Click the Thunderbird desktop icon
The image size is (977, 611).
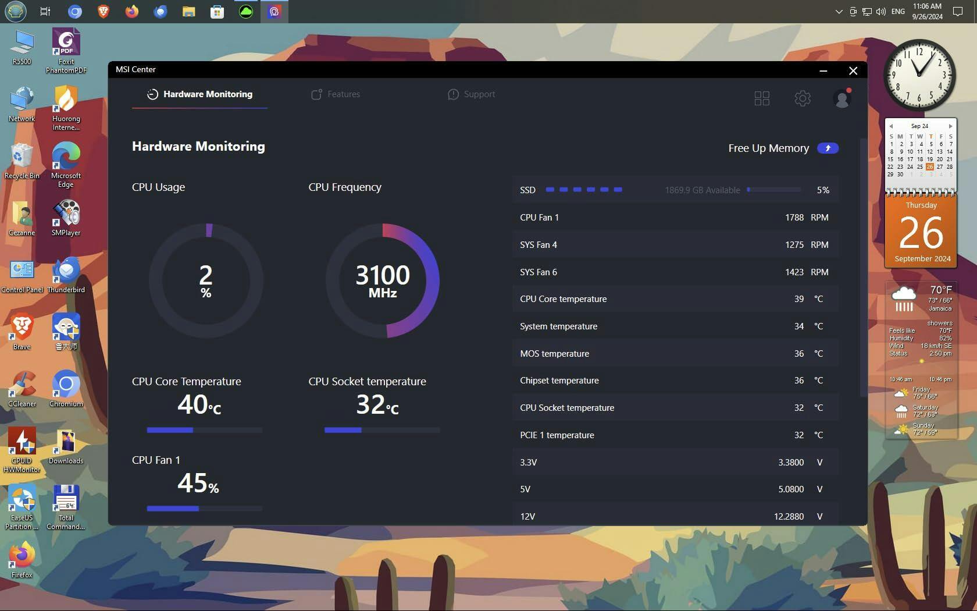coord(66,272)
